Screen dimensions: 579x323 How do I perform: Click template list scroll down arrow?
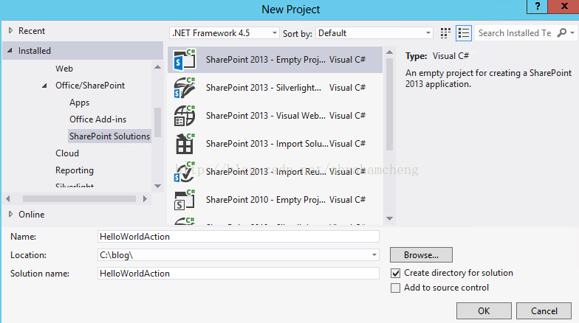click(x=390, y=218)
